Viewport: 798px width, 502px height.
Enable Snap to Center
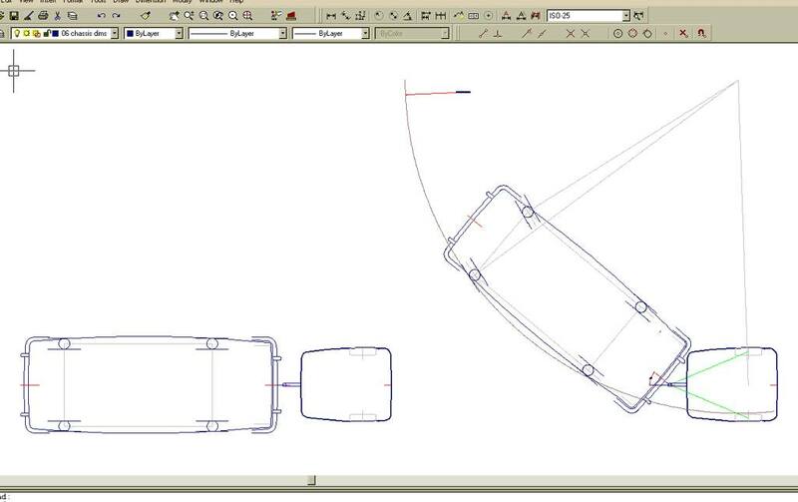pyautogui.click(x=617, y=34)
